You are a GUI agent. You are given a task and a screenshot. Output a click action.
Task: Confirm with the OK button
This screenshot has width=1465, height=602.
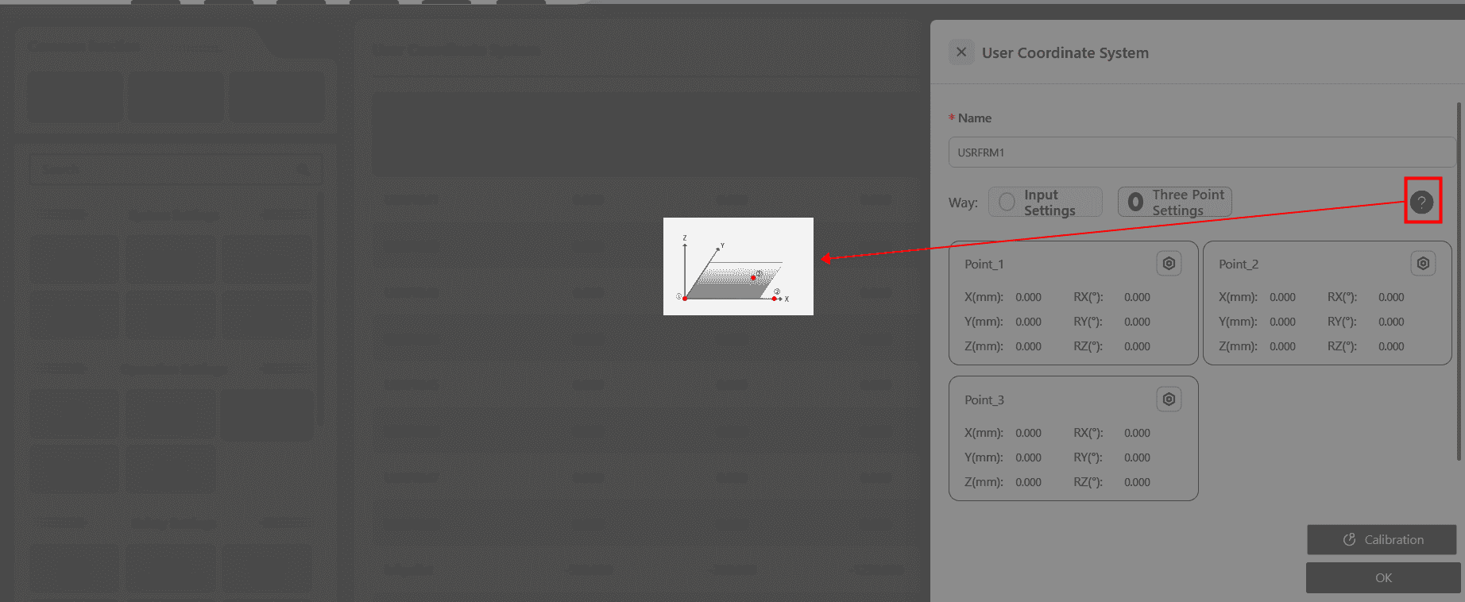coord(1382,577)
